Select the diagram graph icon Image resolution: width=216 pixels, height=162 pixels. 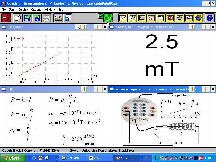pyautogui.click(x=142, y=18)
